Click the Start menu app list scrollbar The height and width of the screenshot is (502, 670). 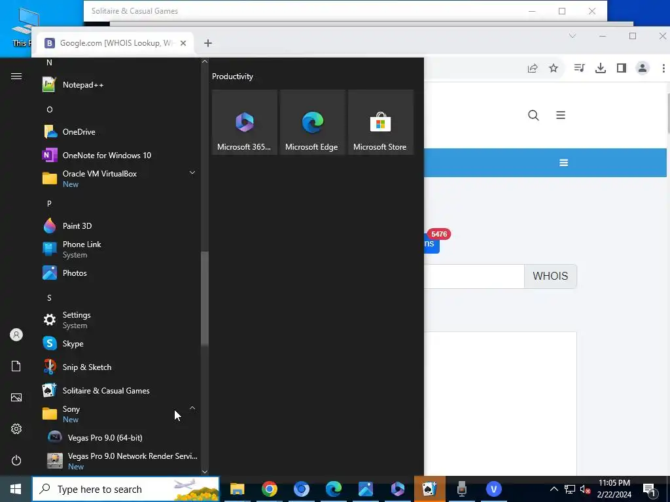(205, 298)
